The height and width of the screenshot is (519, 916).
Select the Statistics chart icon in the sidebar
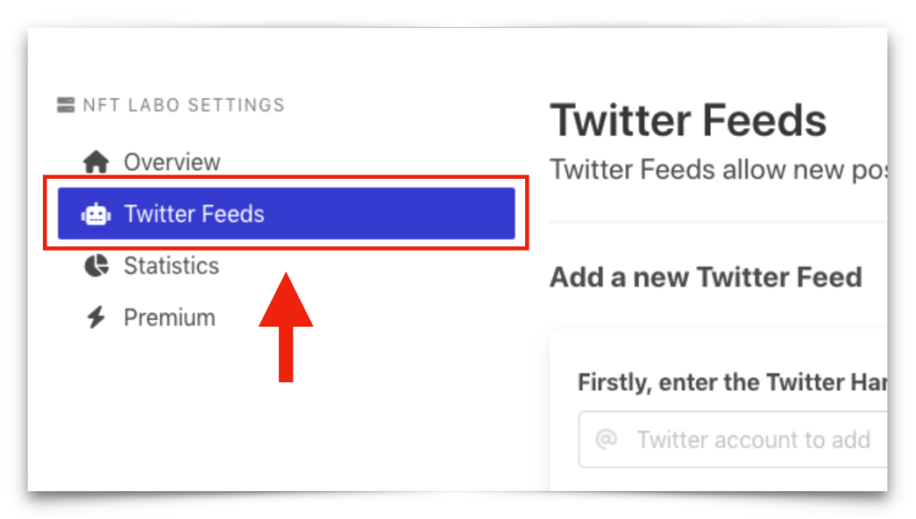click(x=97, y=265)
